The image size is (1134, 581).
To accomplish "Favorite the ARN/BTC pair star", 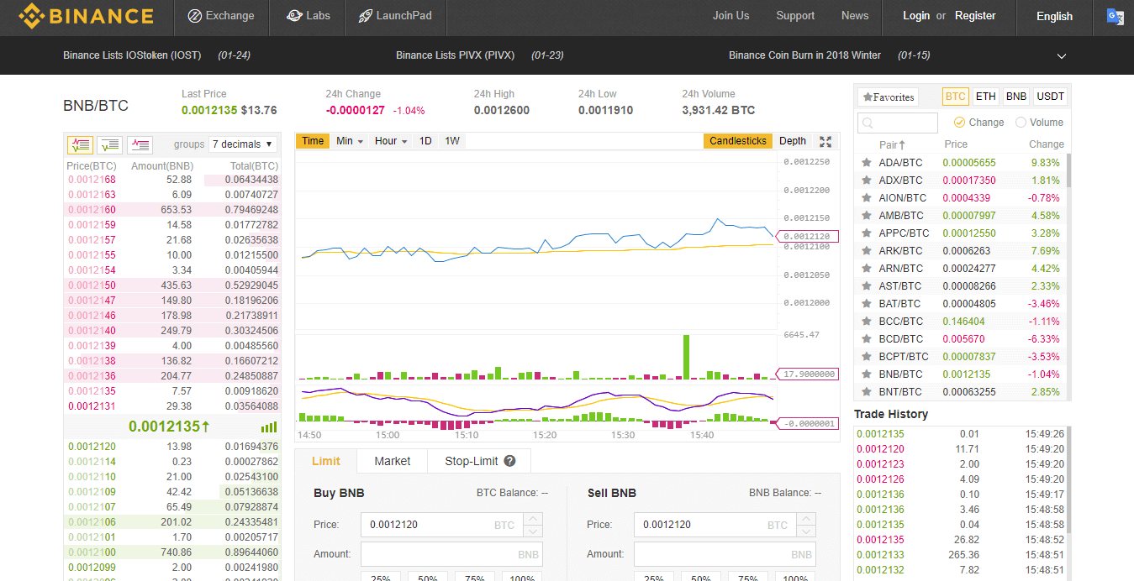I will [866, 269].
